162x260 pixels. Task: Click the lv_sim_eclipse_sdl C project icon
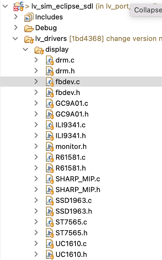[18, 7]
